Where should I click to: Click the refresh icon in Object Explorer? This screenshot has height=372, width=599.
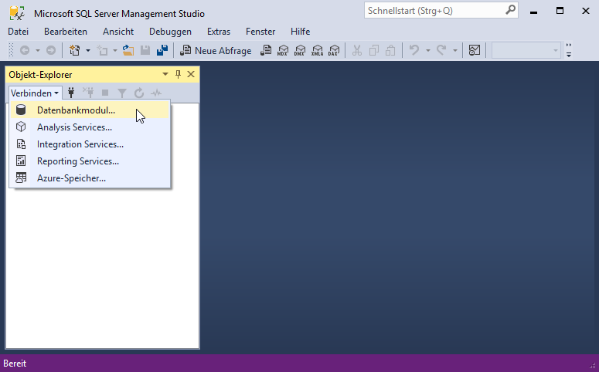139,93
